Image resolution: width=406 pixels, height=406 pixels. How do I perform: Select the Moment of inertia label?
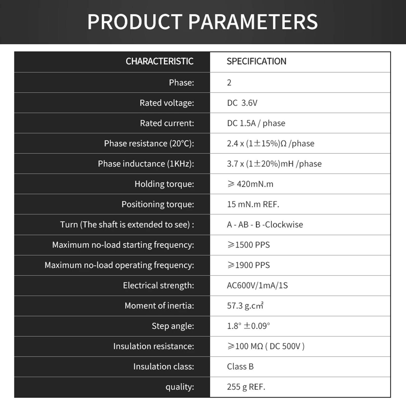coord(159,306)
